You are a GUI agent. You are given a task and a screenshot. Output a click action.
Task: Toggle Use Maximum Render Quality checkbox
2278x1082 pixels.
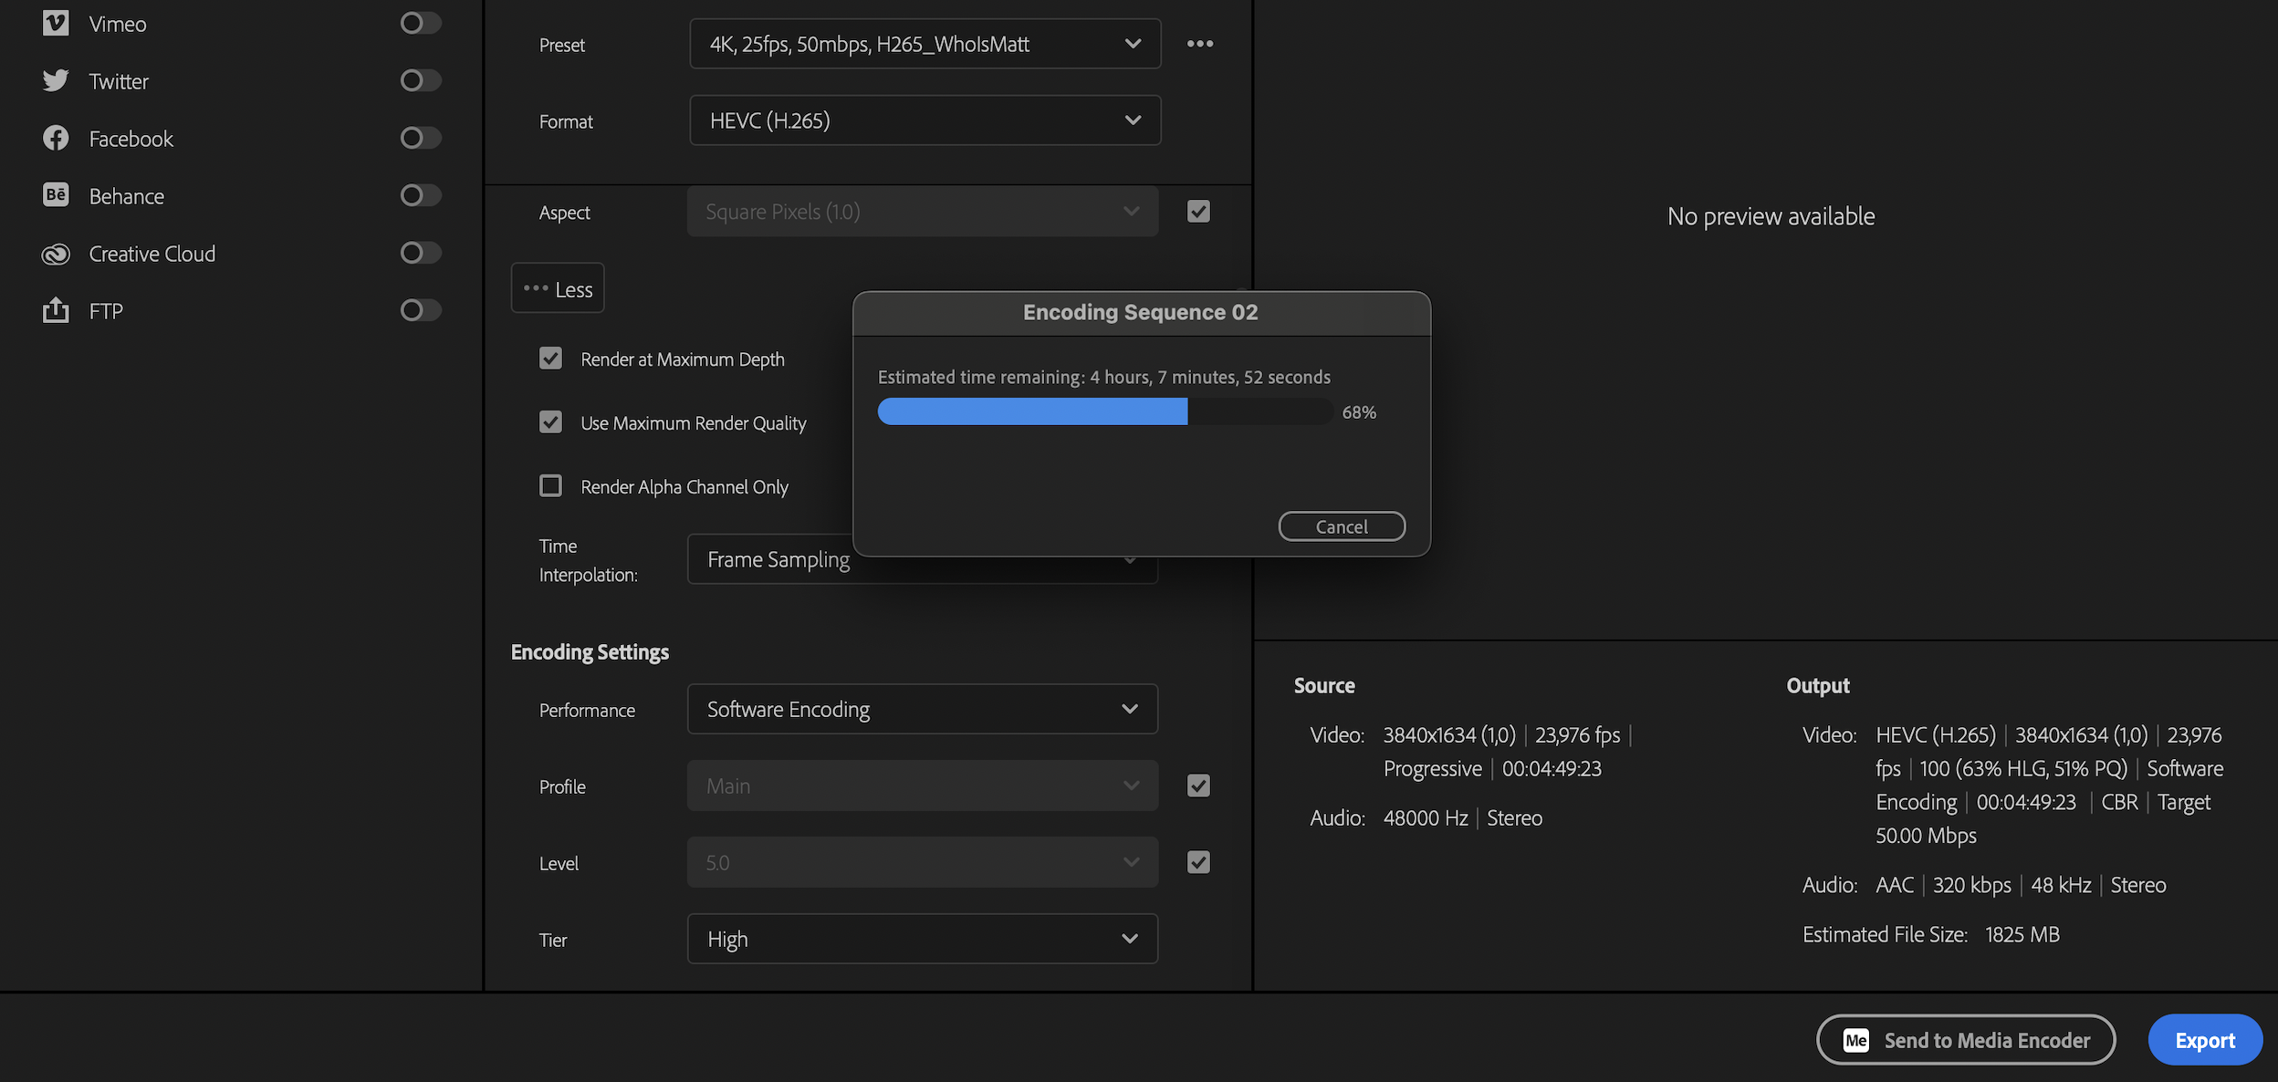(550, 422)
